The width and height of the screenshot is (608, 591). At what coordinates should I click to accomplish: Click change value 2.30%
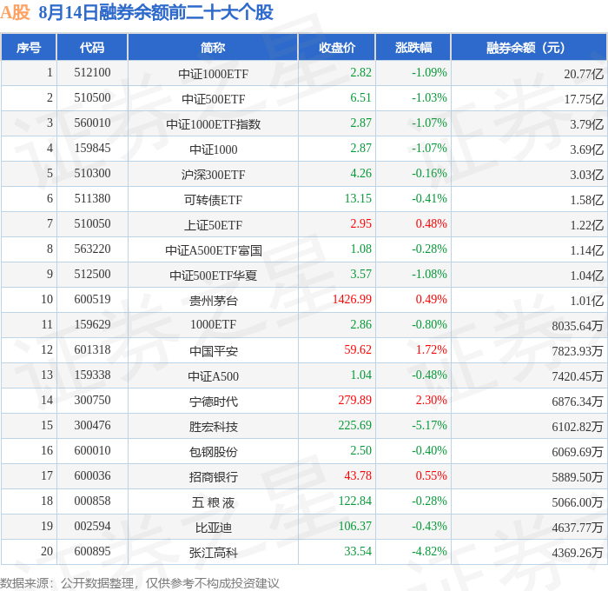[431, 400]
